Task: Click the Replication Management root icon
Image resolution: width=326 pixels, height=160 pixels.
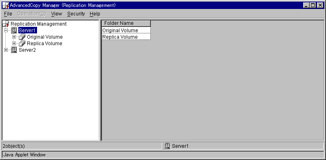Action: tap(6, 24)
